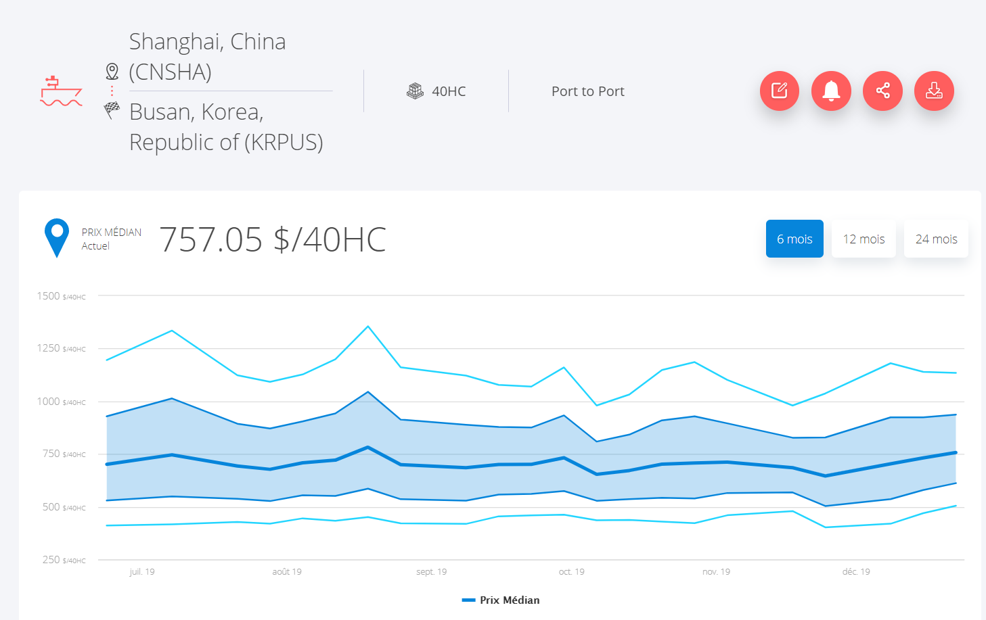Image resolution: width=986 pixels, height=620 pixels.
Task: Click Shanghai, China (CNSHA) origin text
Action: click(x=207, y=56)
